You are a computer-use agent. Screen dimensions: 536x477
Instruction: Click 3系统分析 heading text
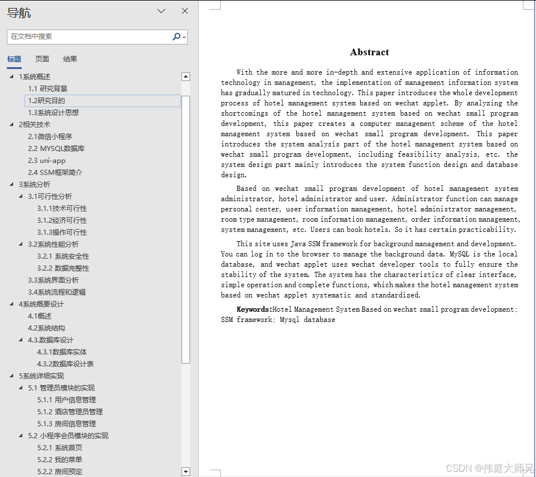pyautogui.click(x=34, y=184)
